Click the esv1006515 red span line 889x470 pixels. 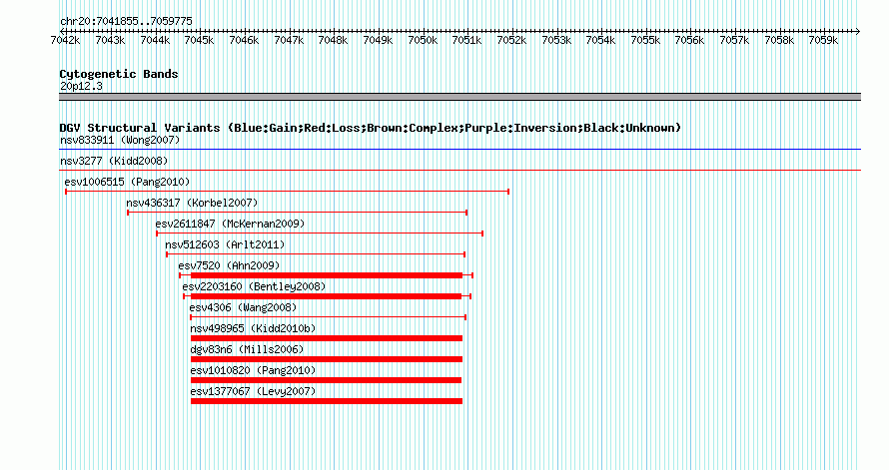coord(288,192)
